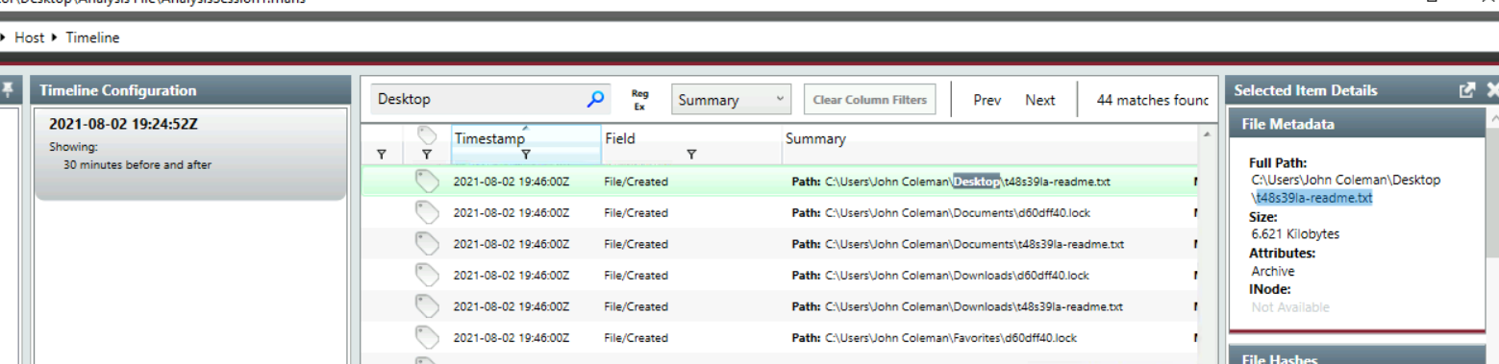Viewport: 1499px width, 364px height.
Task: Sort by the Summary column header
Action: pos(815,138)
